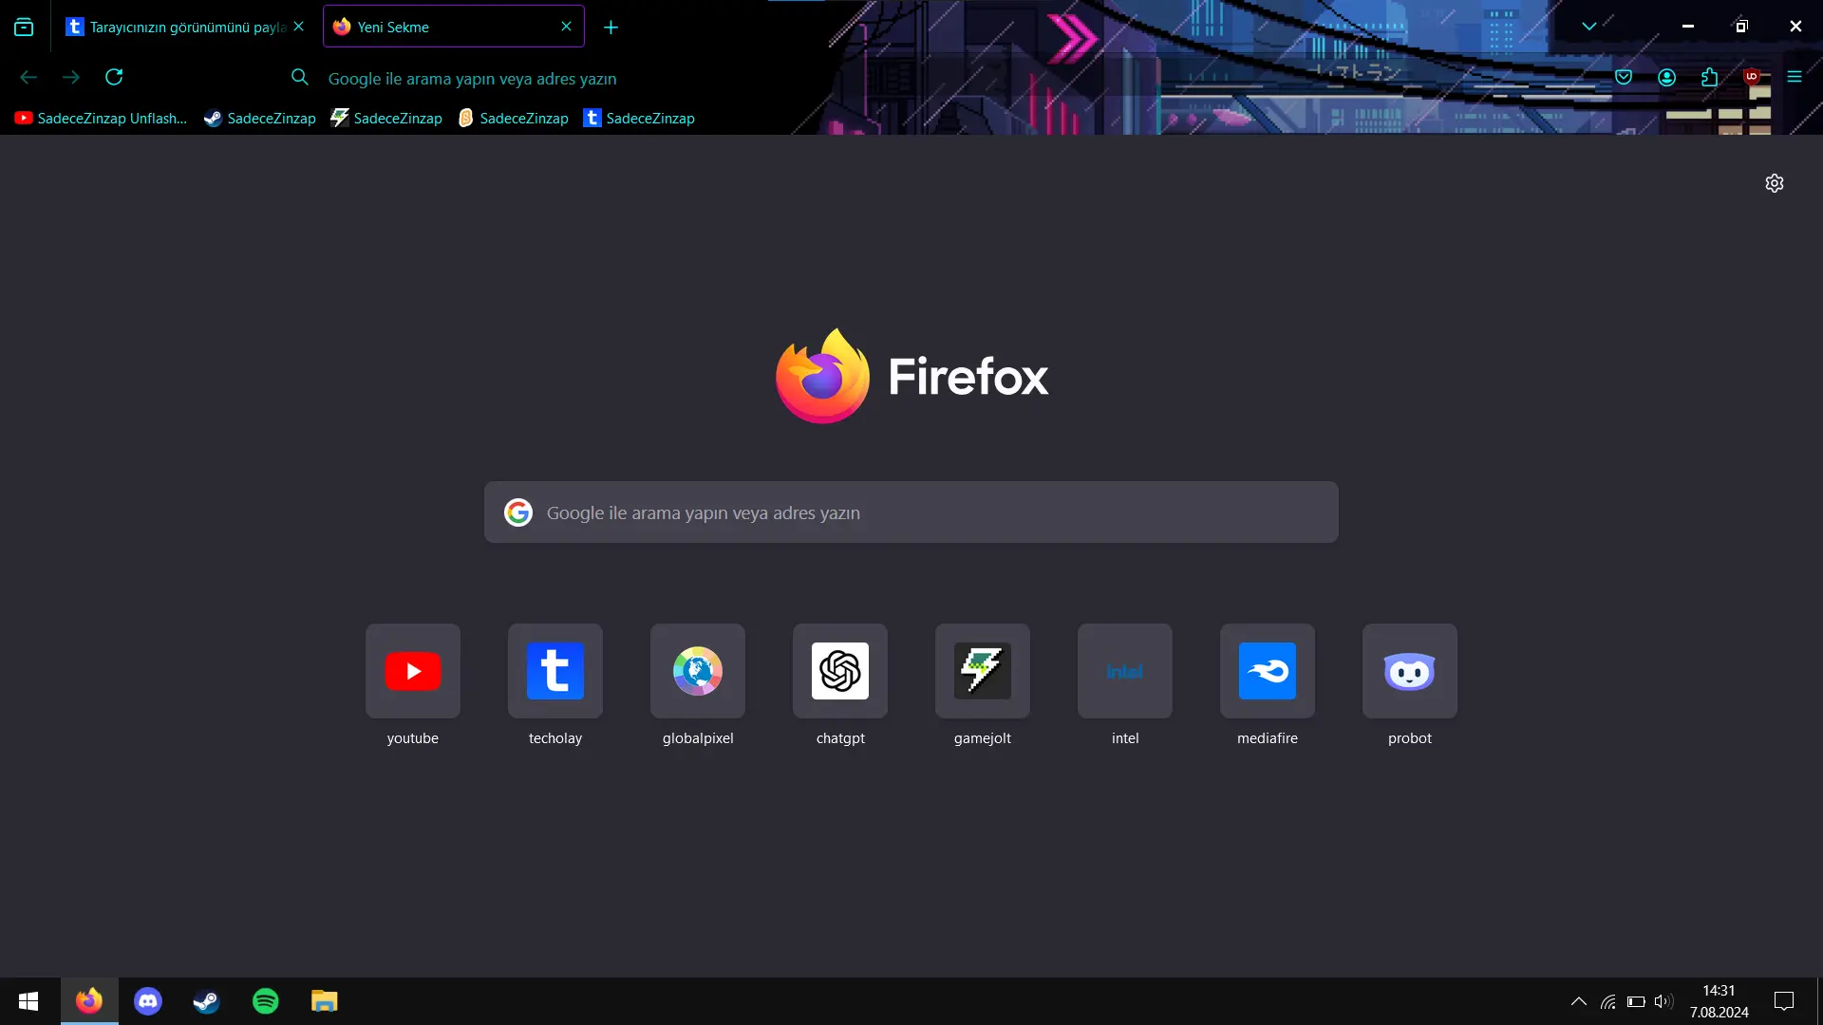Click the Firefox taskbar icon
The image size is (1823, 1025).
pos(89,1001)
